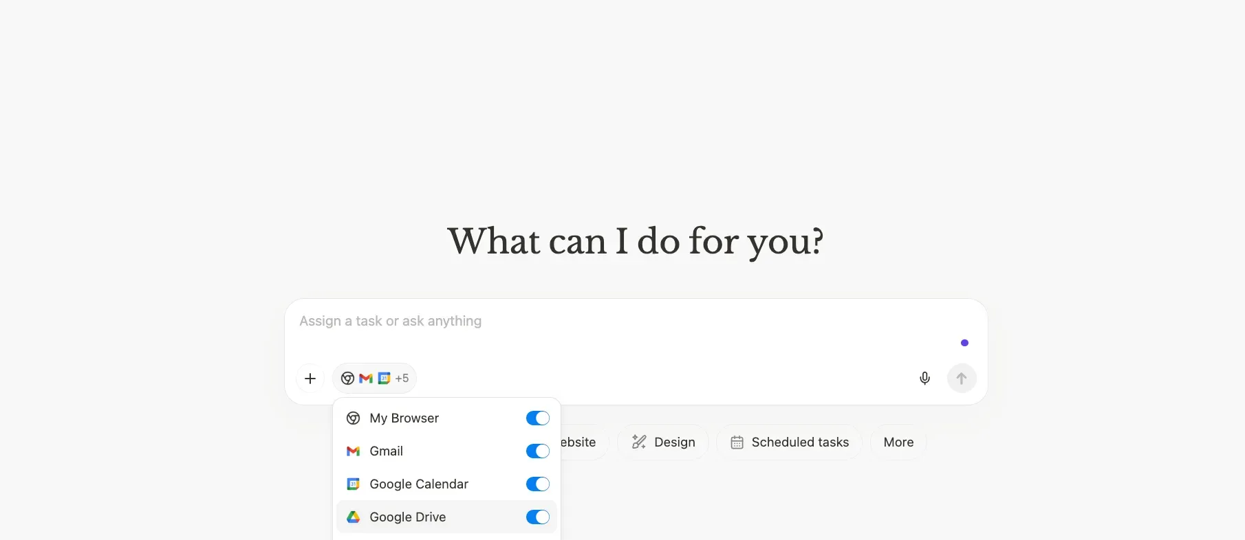Screen dimensions: 1245x540
Task: Click the Scheduled tasks text label
Action: [800, 442]
